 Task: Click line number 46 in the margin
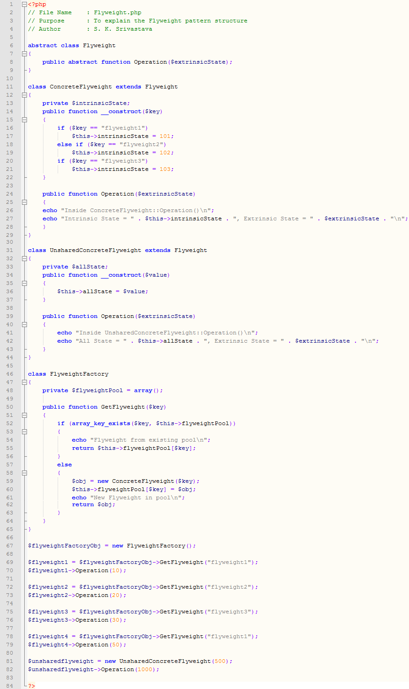[x=10, y=374]
